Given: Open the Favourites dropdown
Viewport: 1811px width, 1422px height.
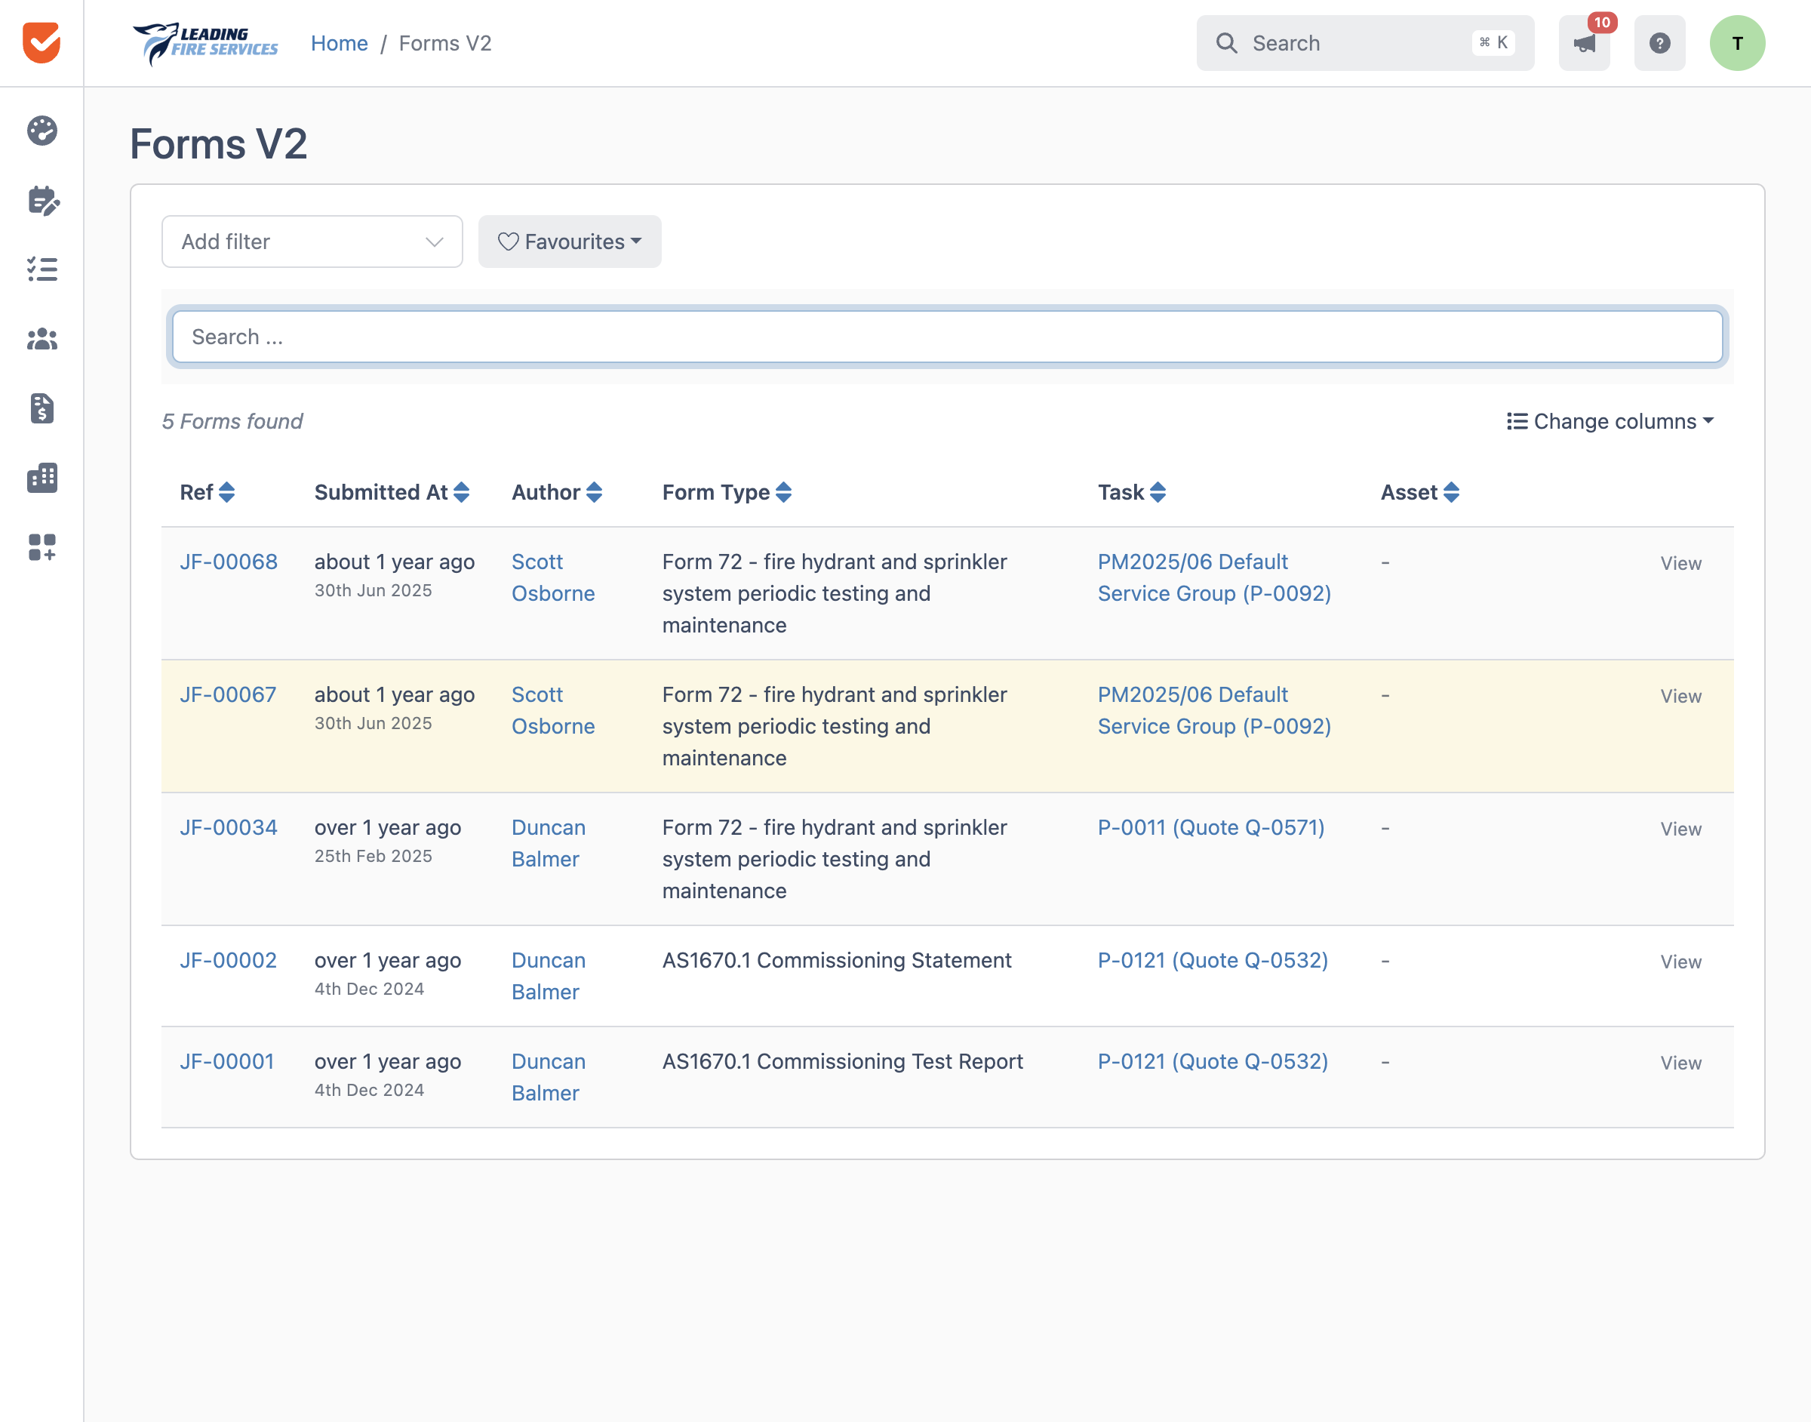Looking at the screenshot, I should 569,242.
